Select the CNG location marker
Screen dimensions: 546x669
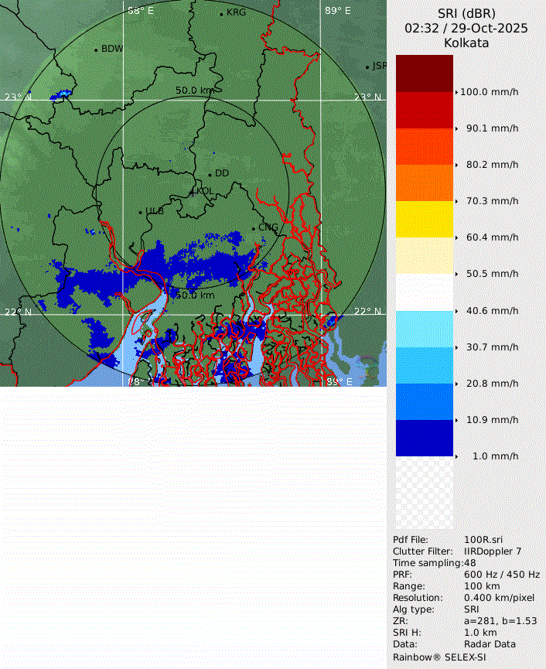pyautogui.click(x=253, y=228)
